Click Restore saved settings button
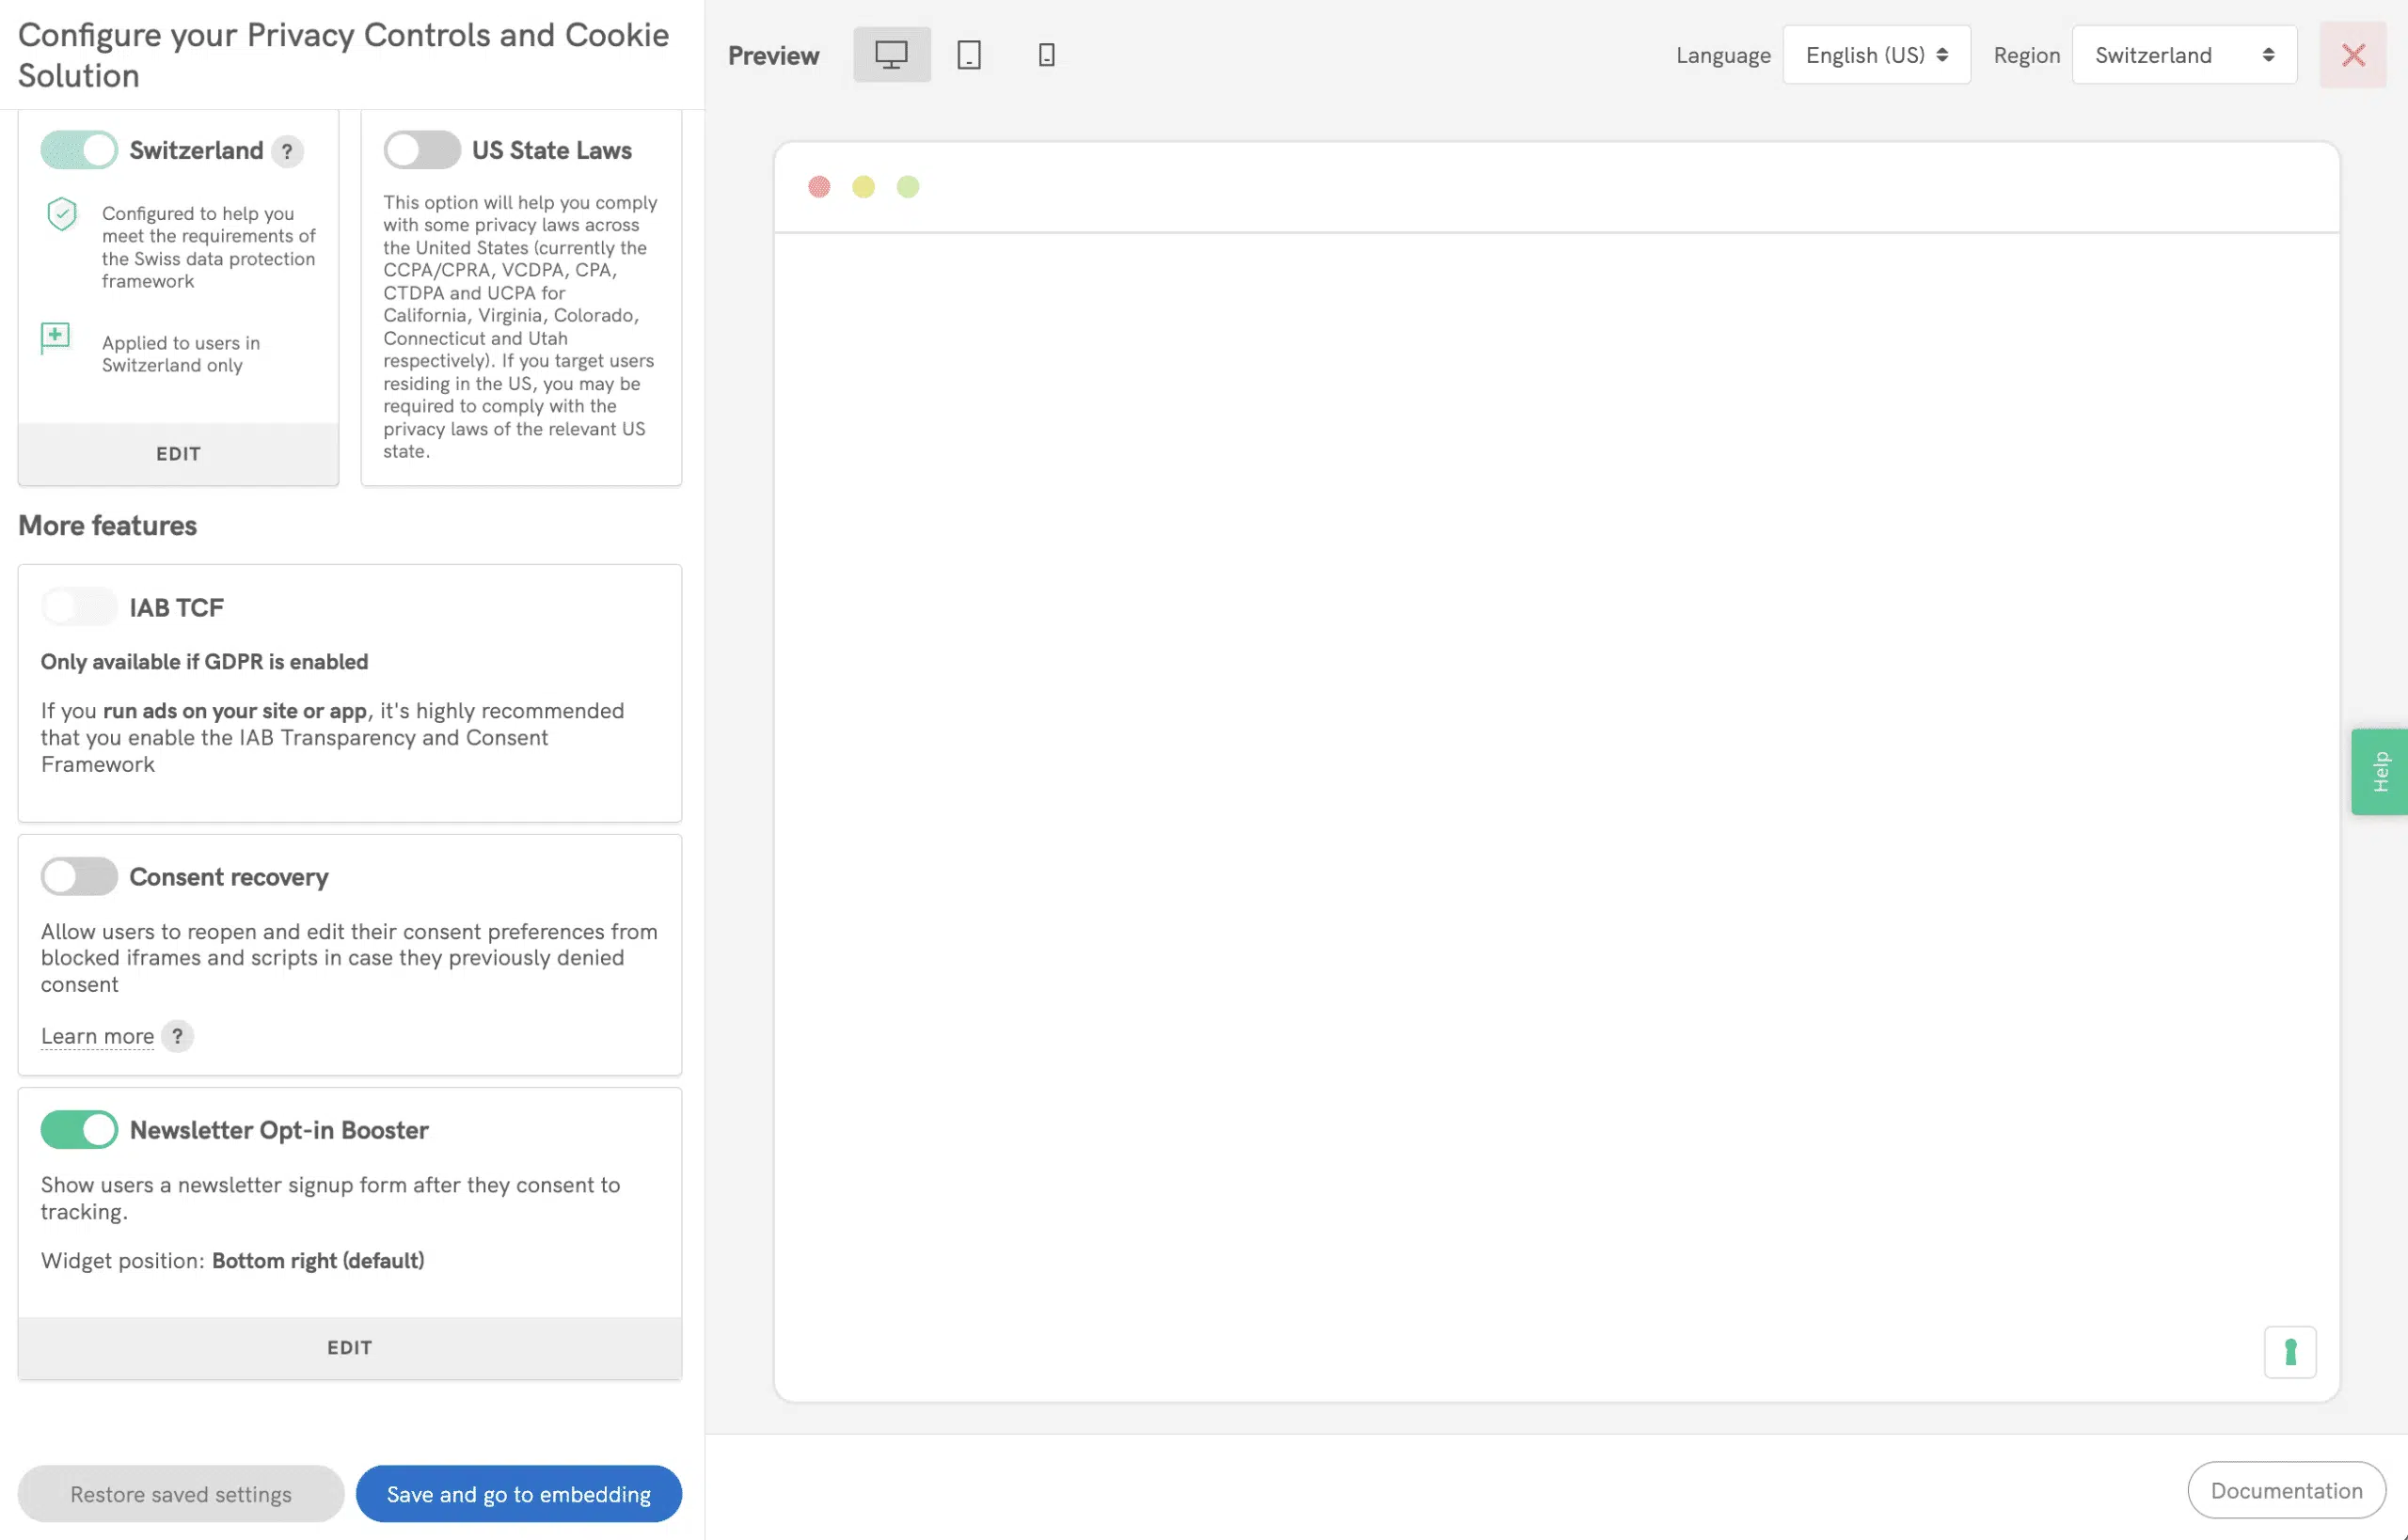This screenshot has width=2408, height=1540. (x=182, y=1494)
